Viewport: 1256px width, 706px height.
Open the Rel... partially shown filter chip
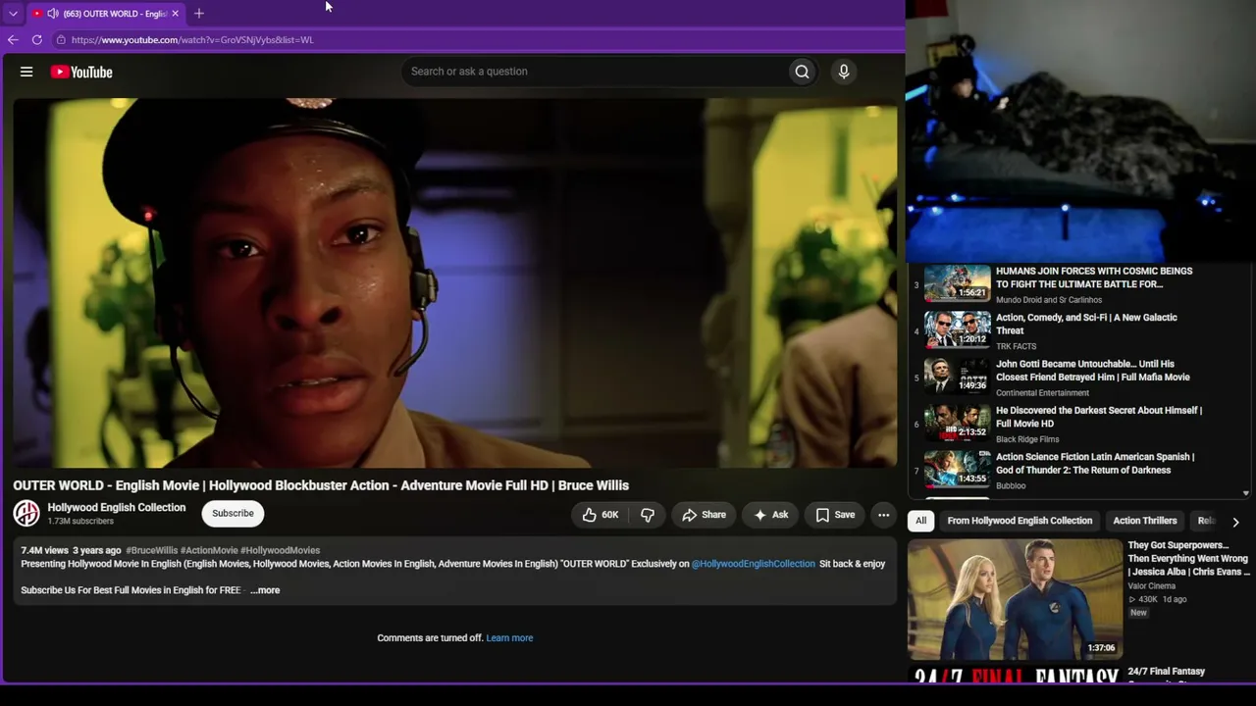click(1207, 521)
